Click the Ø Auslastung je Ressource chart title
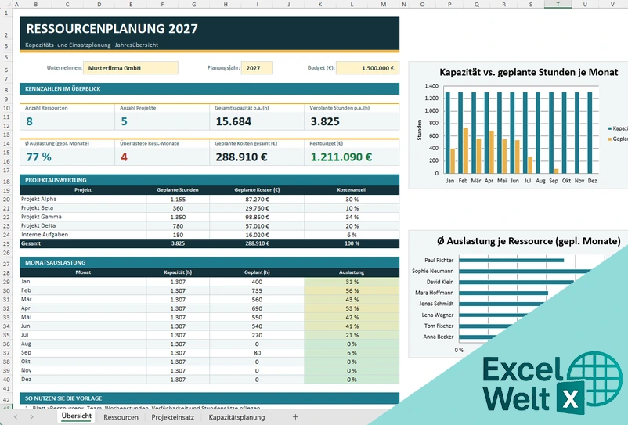 [529, 241]
